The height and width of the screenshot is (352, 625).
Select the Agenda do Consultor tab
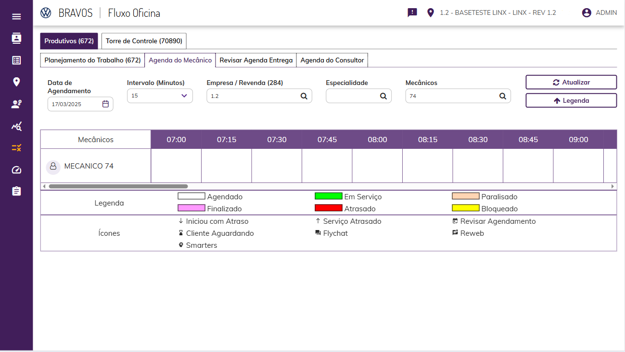pos(332,61)
